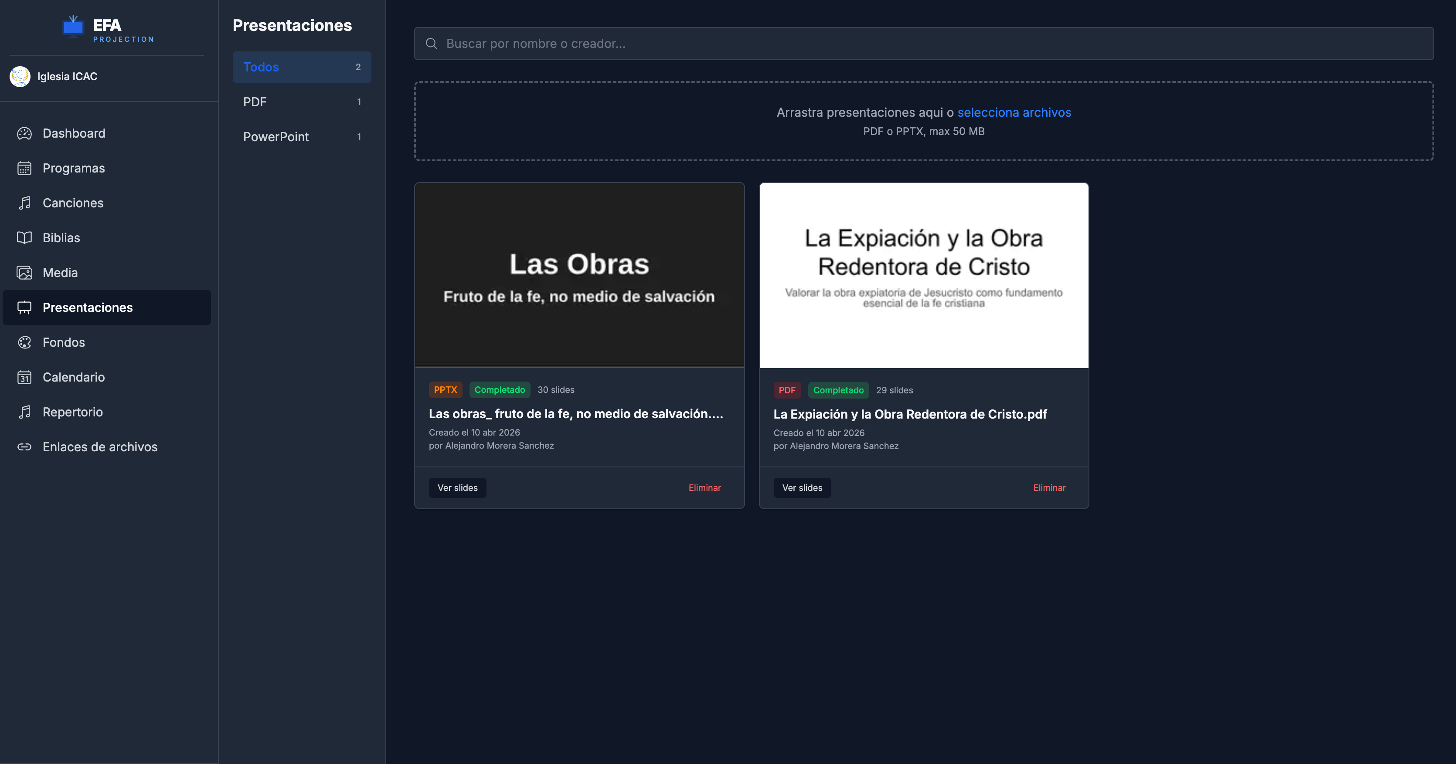Click Eliminar on La Expiación presentation
Image resolution: width=1456 pixels, height=764 pixels.
1049,487
